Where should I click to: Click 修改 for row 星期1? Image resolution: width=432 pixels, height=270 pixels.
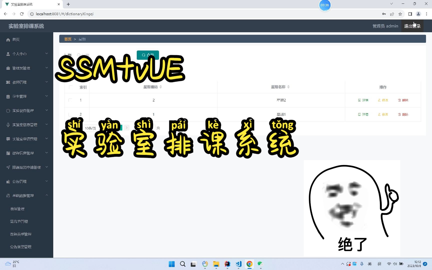click(383, 114)
